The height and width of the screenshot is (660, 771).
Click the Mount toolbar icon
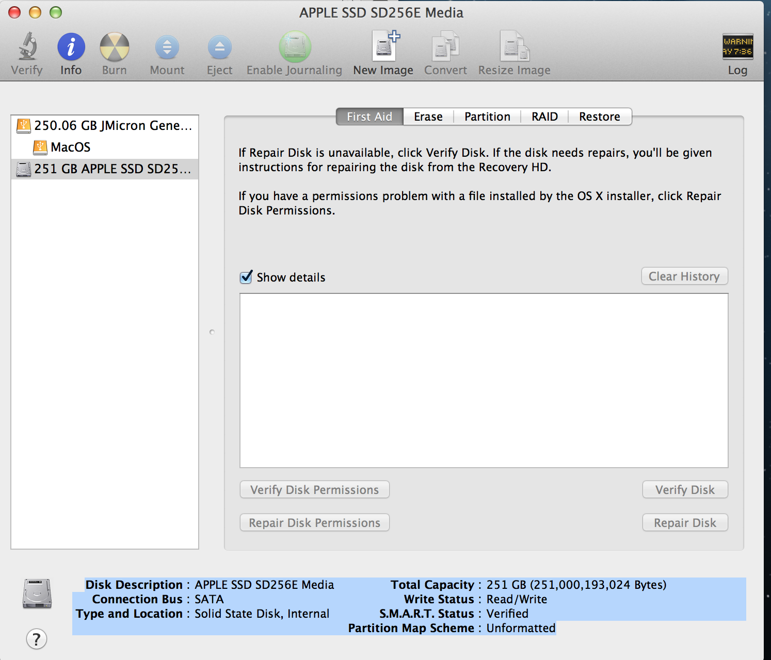(x=167, y=47)
